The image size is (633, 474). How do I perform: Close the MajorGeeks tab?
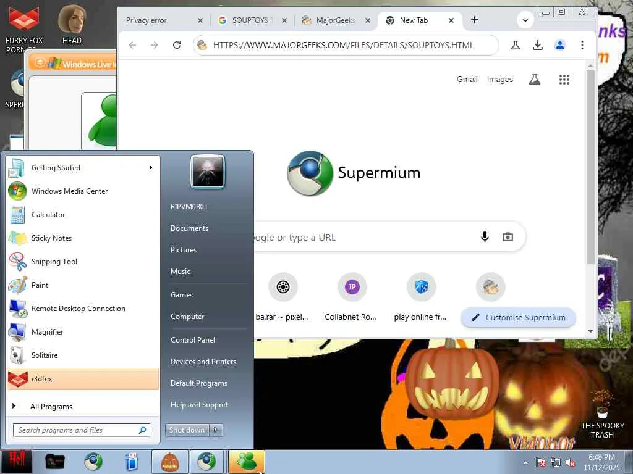coord(367,20)
